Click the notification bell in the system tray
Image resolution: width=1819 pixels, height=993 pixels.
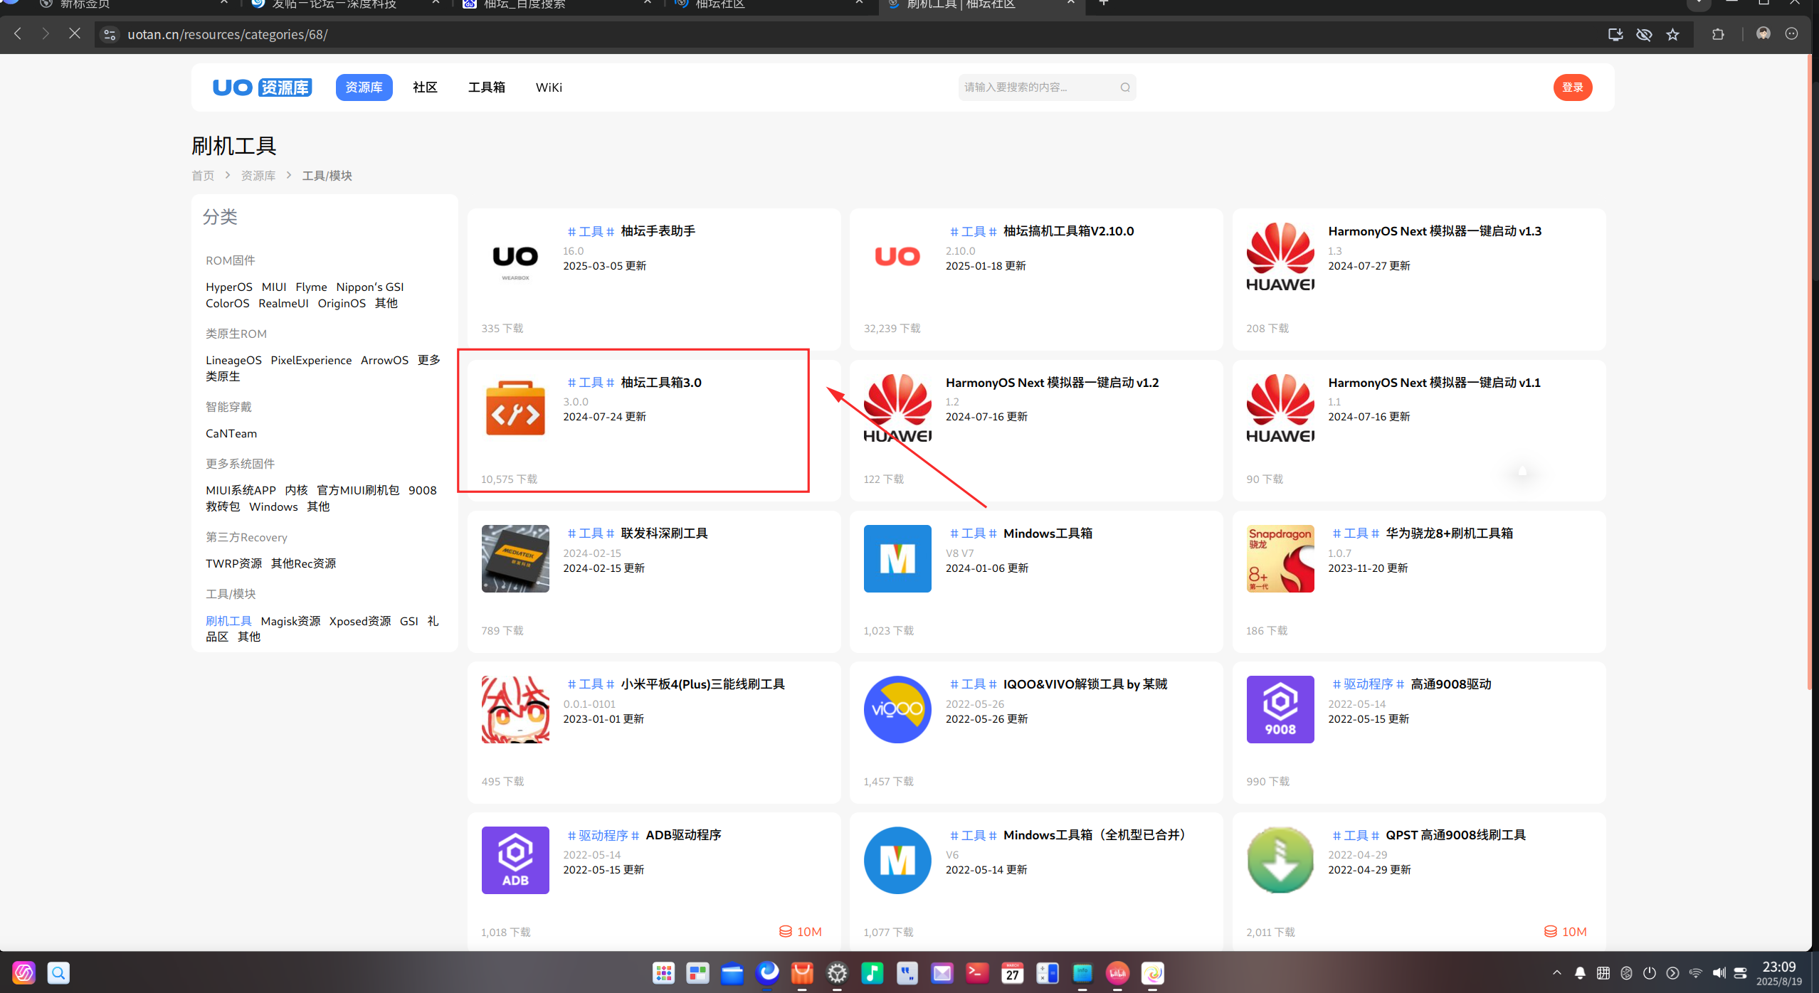click(x=1580, y=973)
